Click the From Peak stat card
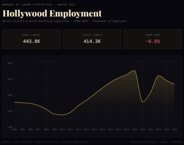The height and width of the screenshot is (145, 184). tap(152, 39)
